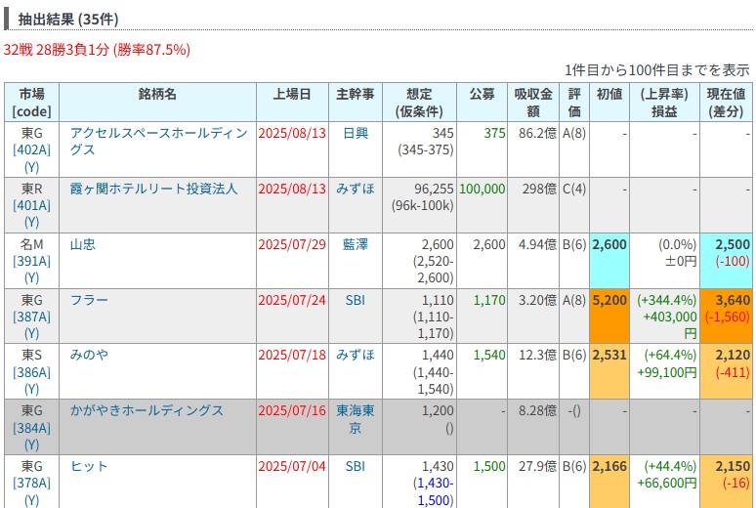Click the absorbed amount 298億
This screenshot has width=756, height=508.
[539, 189]
